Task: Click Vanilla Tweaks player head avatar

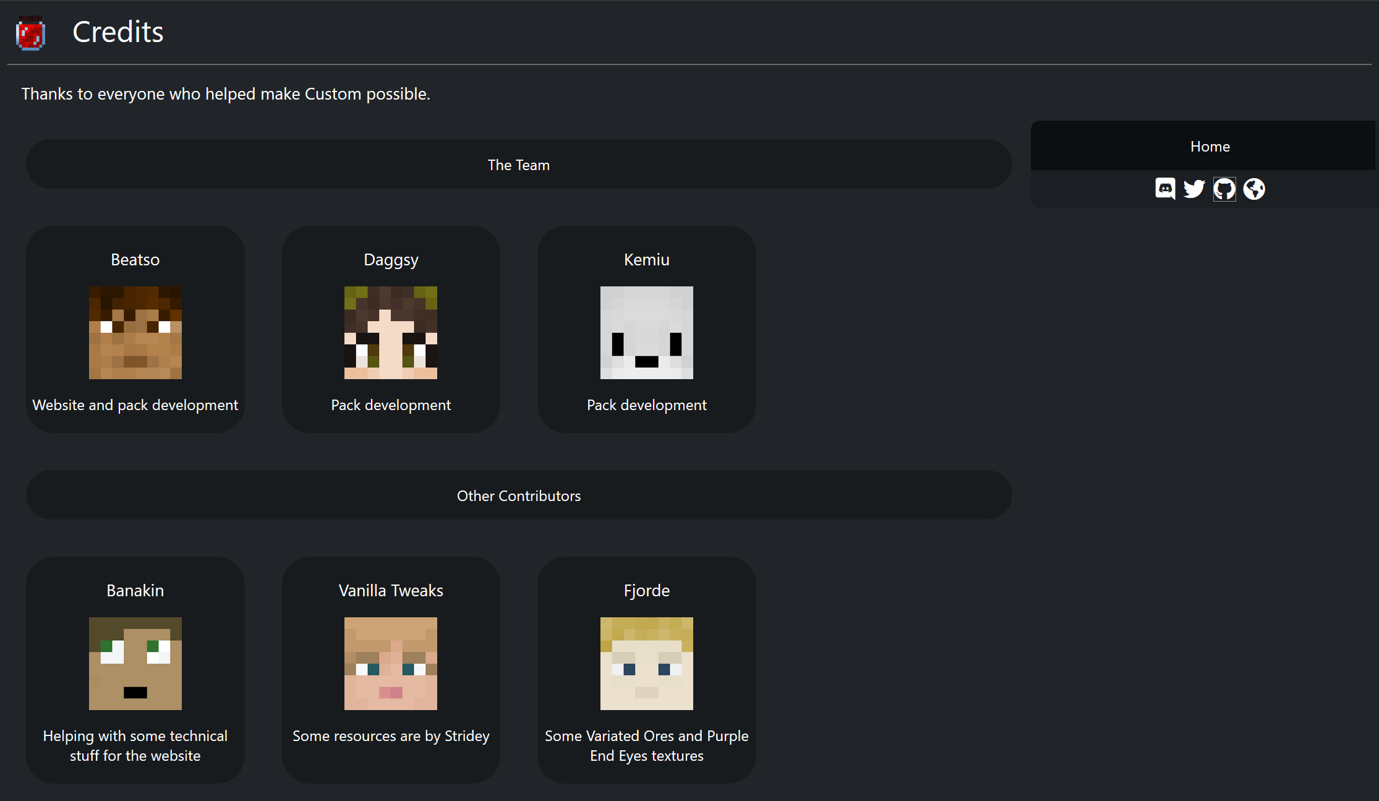Action: coord(391,664)
